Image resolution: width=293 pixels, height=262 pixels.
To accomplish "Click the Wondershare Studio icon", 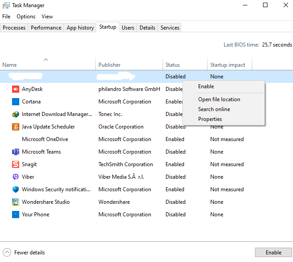I will [x=16, y=202].
